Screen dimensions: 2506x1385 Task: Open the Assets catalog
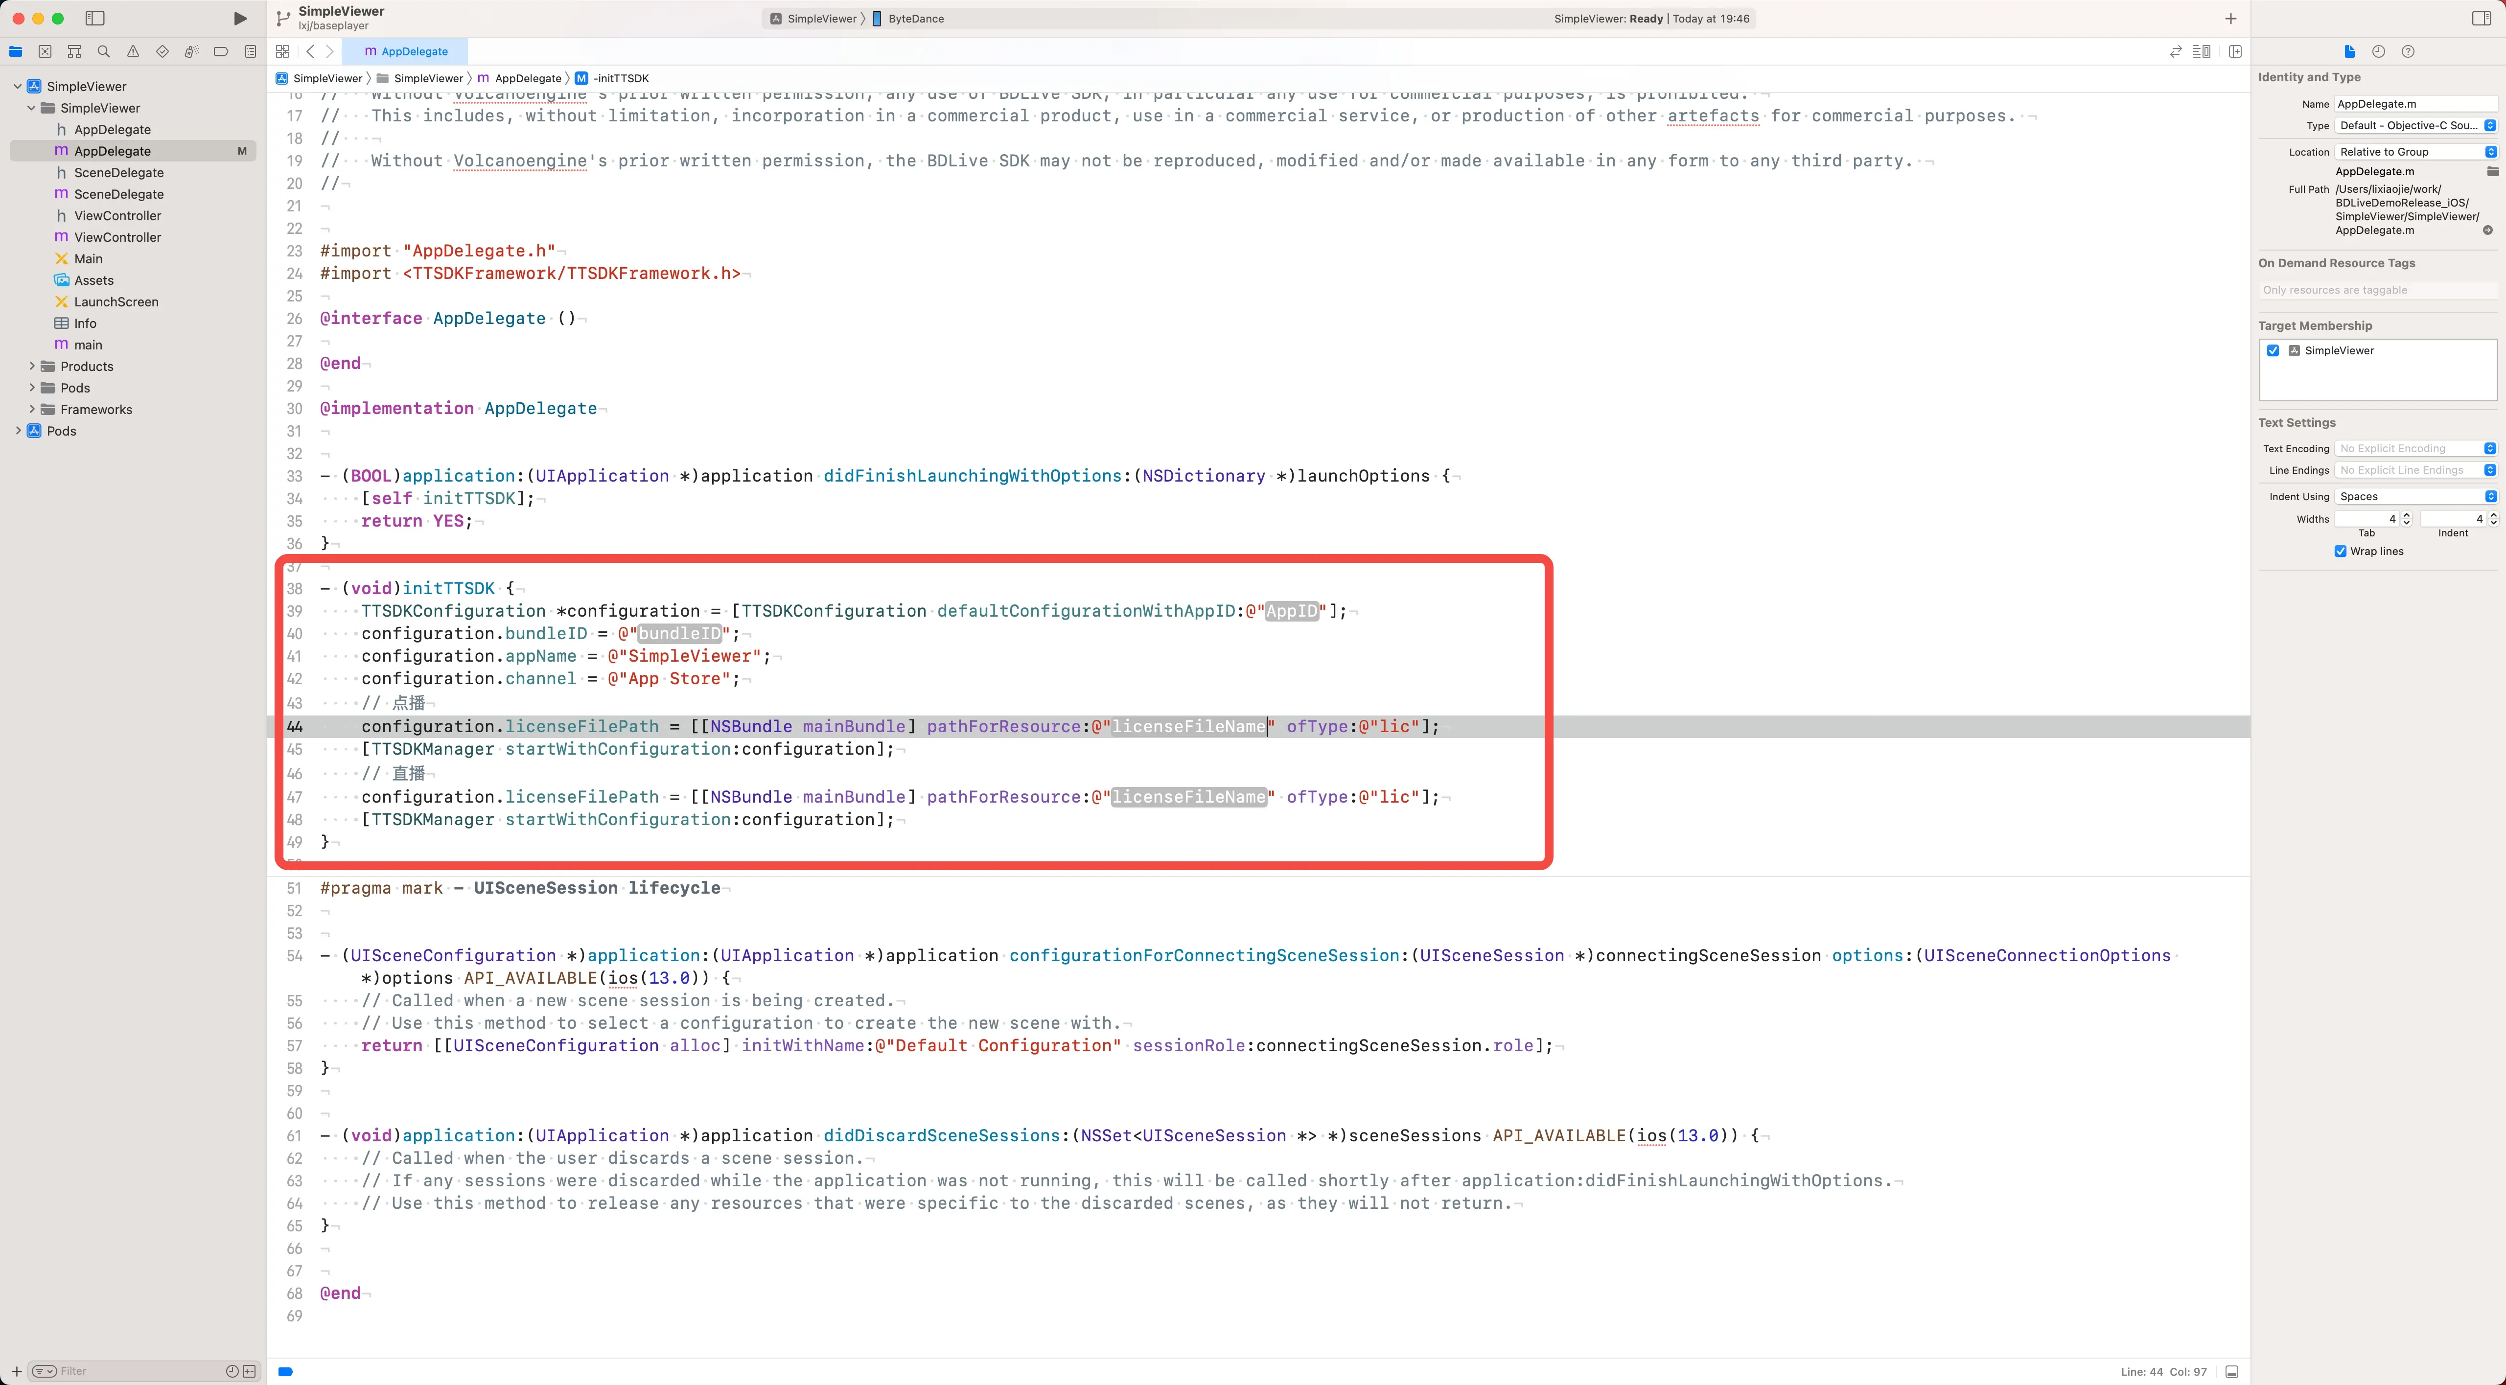(x=93, y=280)
